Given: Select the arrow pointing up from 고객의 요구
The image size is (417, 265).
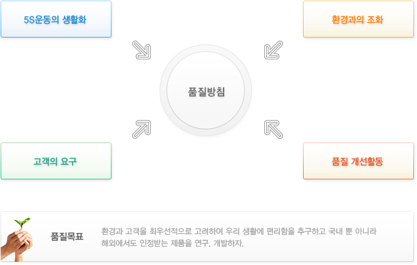Looking at the screenshot, I should tap(142, 129).
